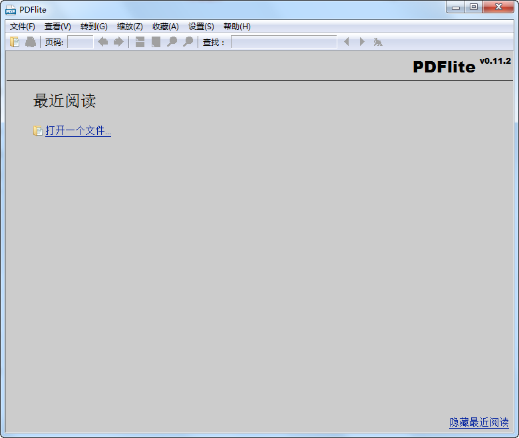This screenshot has width=519, height=438.
Task: Open the 收藏(A) menu
Action: (x=166, y=27)
